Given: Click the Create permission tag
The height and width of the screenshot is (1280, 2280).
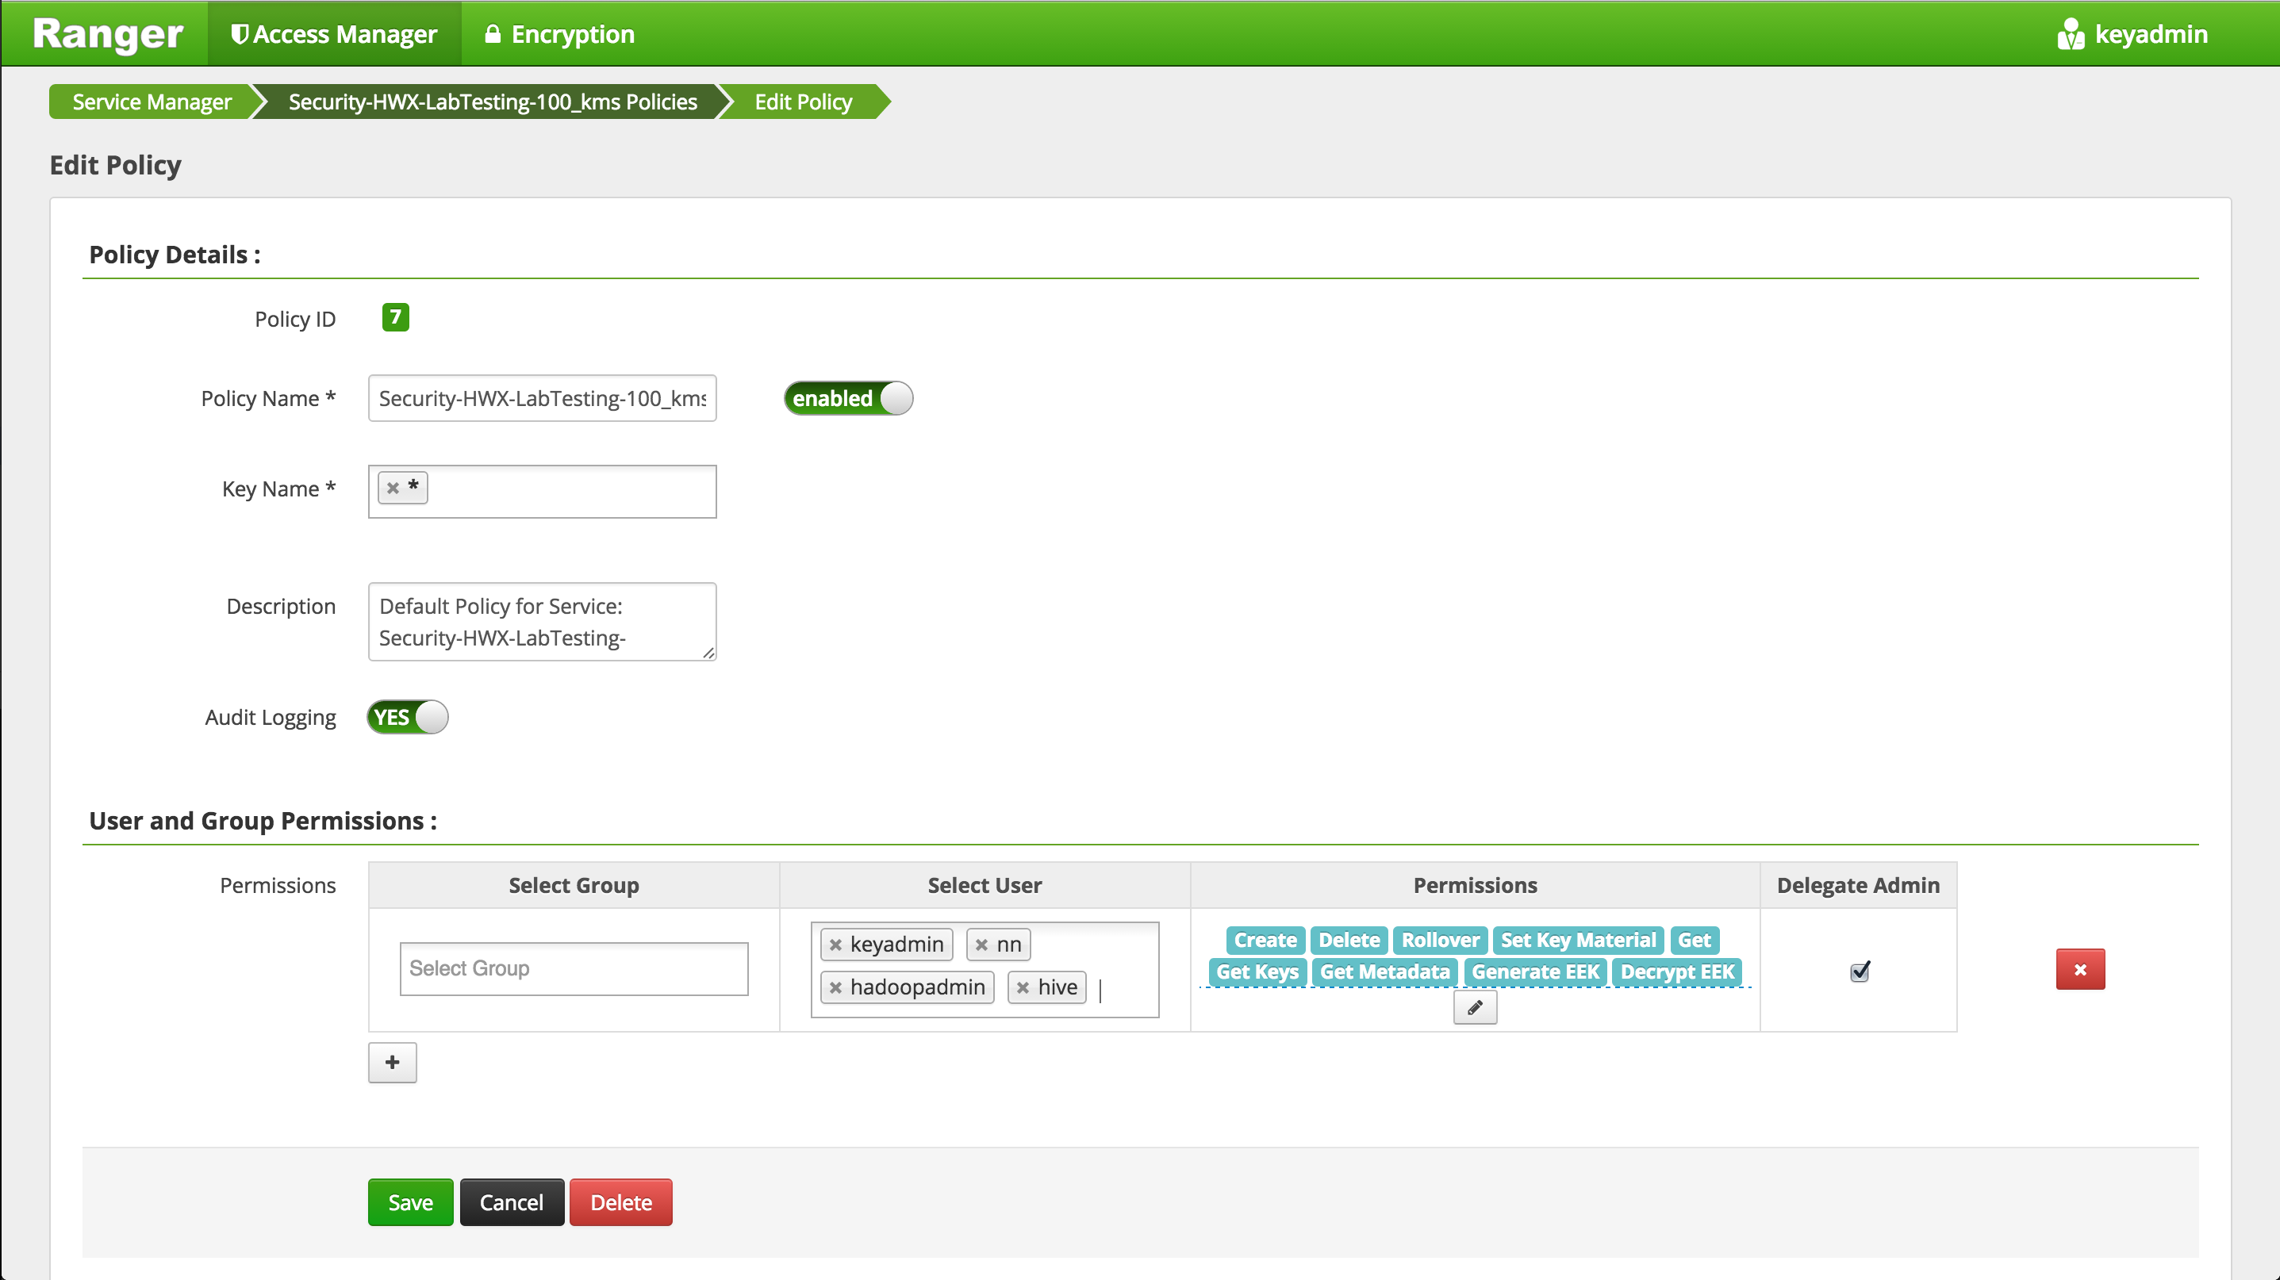Looking at the screenshot, I should 1265,940.
